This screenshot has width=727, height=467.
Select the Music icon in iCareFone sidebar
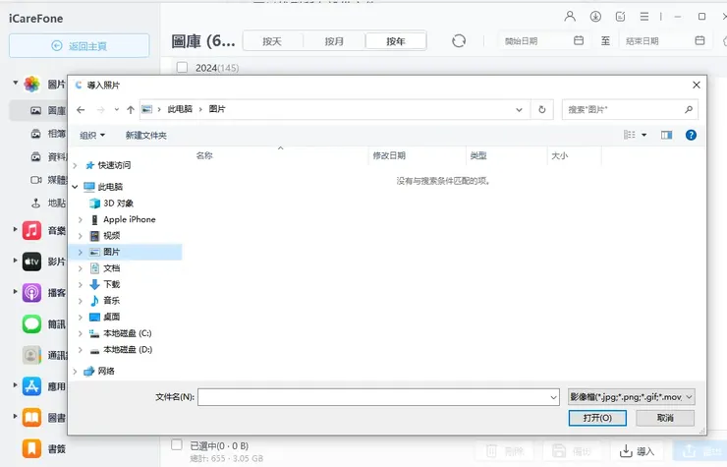point(31,230)
